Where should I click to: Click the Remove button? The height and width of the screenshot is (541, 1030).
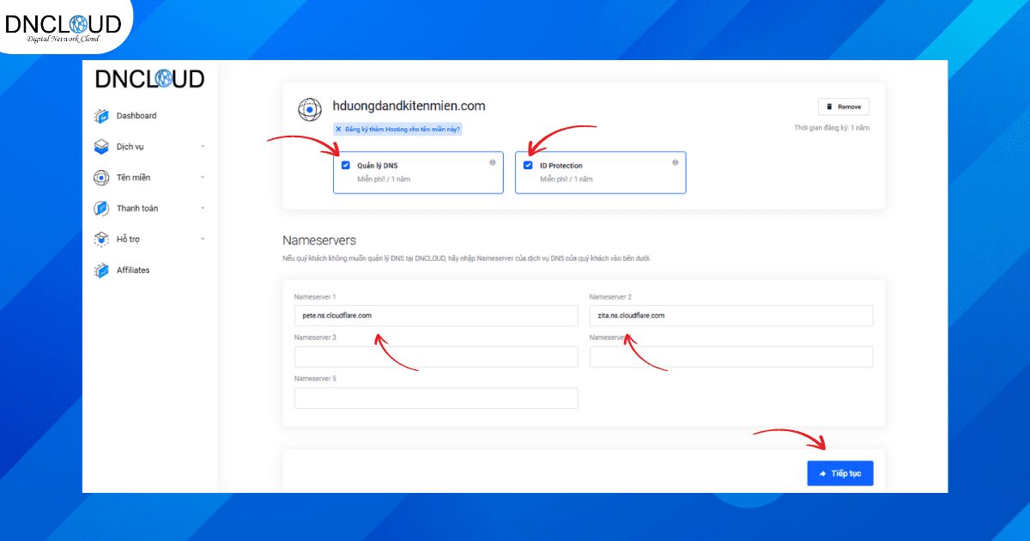tap(844, 106)
